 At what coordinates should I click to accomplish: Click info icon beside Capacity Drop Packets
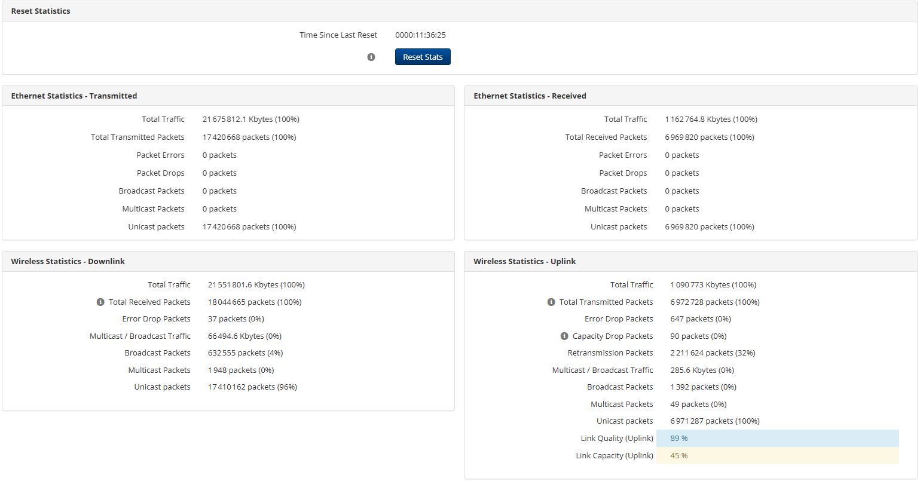564,336
